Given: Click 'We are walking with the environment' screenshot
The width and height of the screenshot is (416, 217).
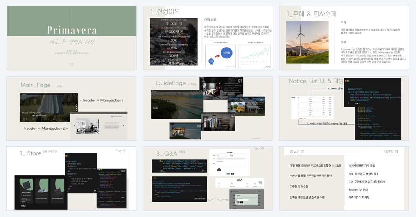Looking at the screenshot, I should [49, 107].
